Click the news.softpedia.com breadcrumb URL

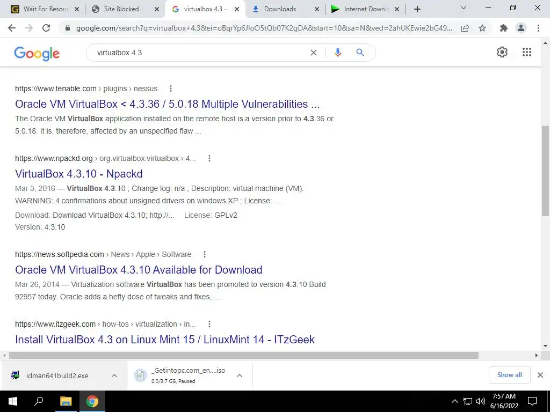(59, 254)
